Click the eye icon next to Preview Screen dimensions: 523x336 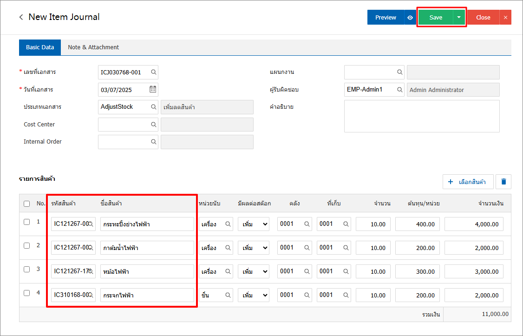point(410,17)
